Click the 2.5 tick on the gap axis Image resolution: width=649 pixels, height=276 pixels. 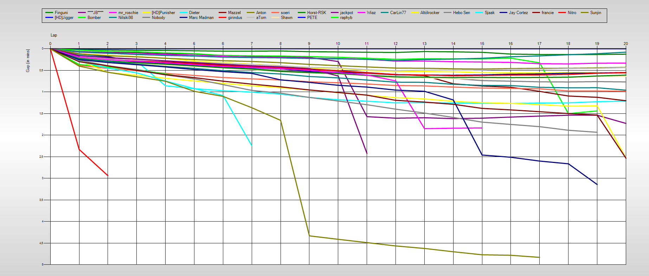[41, 157]
